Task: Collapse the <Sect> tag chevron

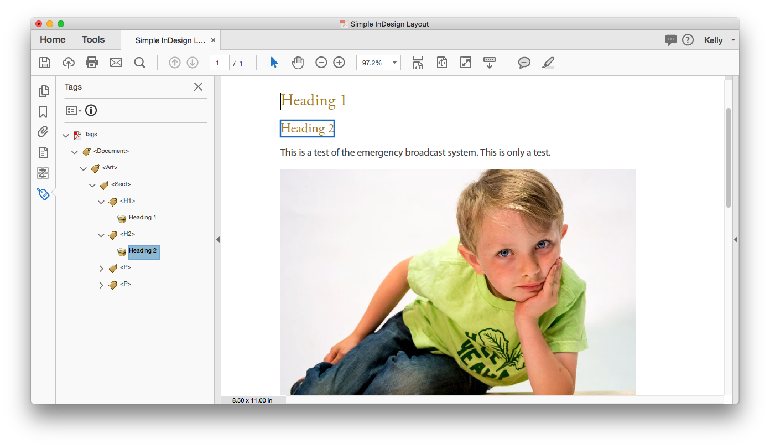Action: point(92,185)
